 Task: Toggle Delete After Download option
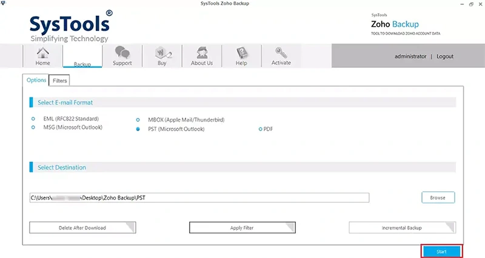pos(82,228)
